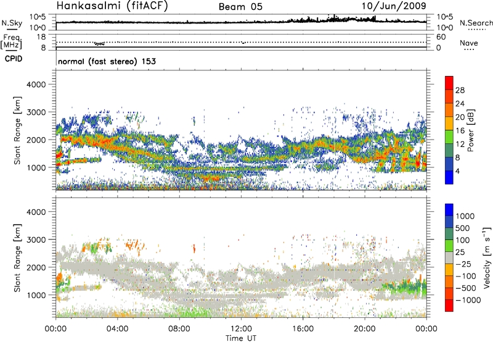This screenshot has height=342, width=493.
Task: Click the 'Hankasalmi (fitACF)' title text
Action: click(112, 6)
